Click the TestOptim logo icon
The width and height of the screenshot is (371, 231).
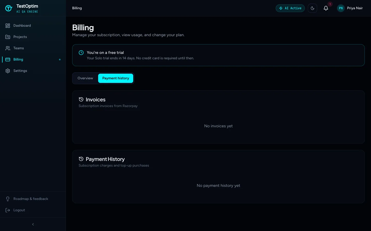[9, 8]
